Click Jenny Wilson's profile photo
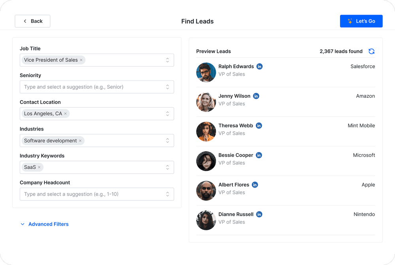Viewport: 395px width, 265px height. click(x=206, y=102)
